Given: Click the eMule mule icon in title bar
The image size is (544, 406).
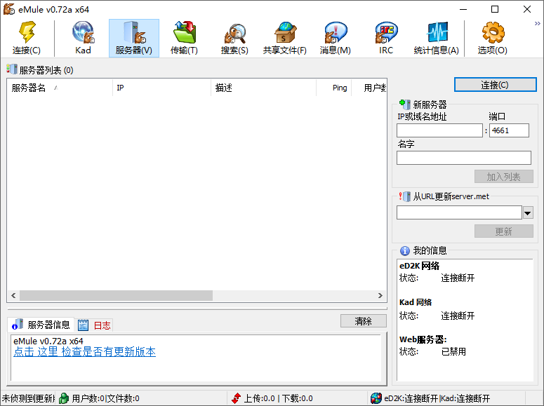Looking at the screenshot, I should coord(9,9).
